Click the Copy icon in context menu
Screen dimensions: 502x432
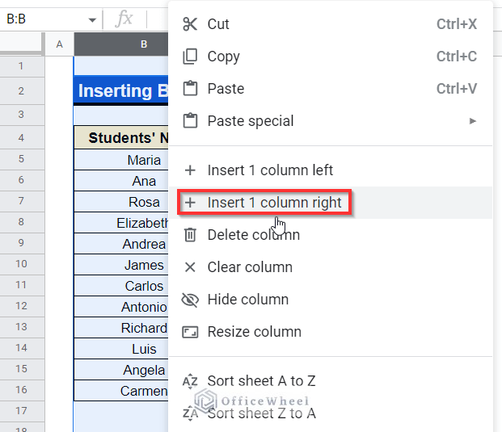[190, 57]
